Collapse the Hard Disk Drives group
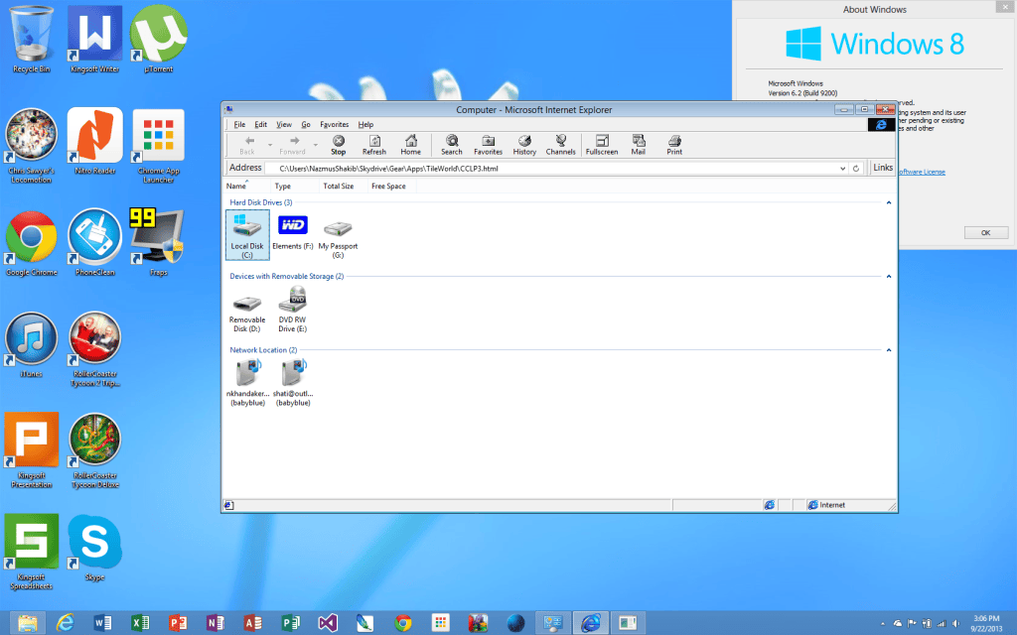Image resolution: width=1017 pixels, height=635 pixels. (x=889, y=202)
